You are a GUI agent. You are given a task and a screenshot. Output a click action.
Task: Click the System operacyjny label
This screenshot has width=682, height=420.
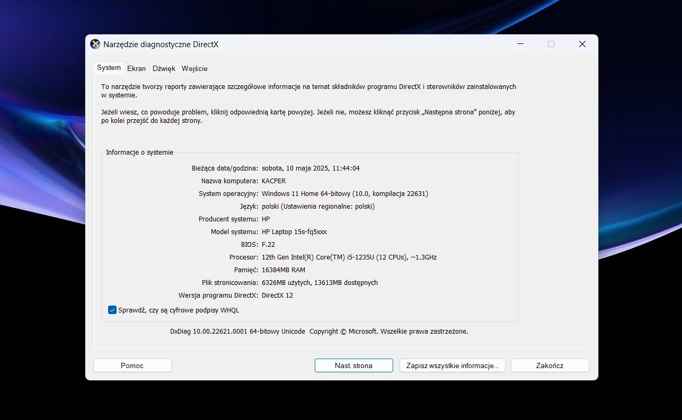228,193
